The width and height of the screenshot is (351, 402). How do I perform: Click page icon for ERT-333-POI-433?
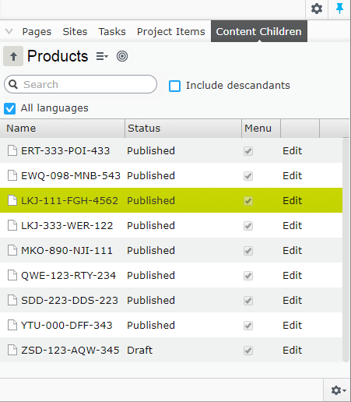12,150
